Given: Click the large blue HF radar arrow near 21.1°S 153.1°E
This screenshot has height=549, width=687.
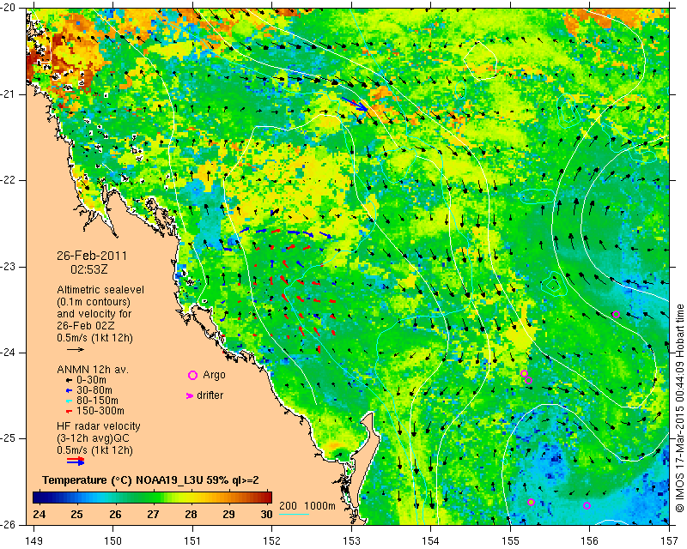Looking at the screenshot, I should 355,104.
